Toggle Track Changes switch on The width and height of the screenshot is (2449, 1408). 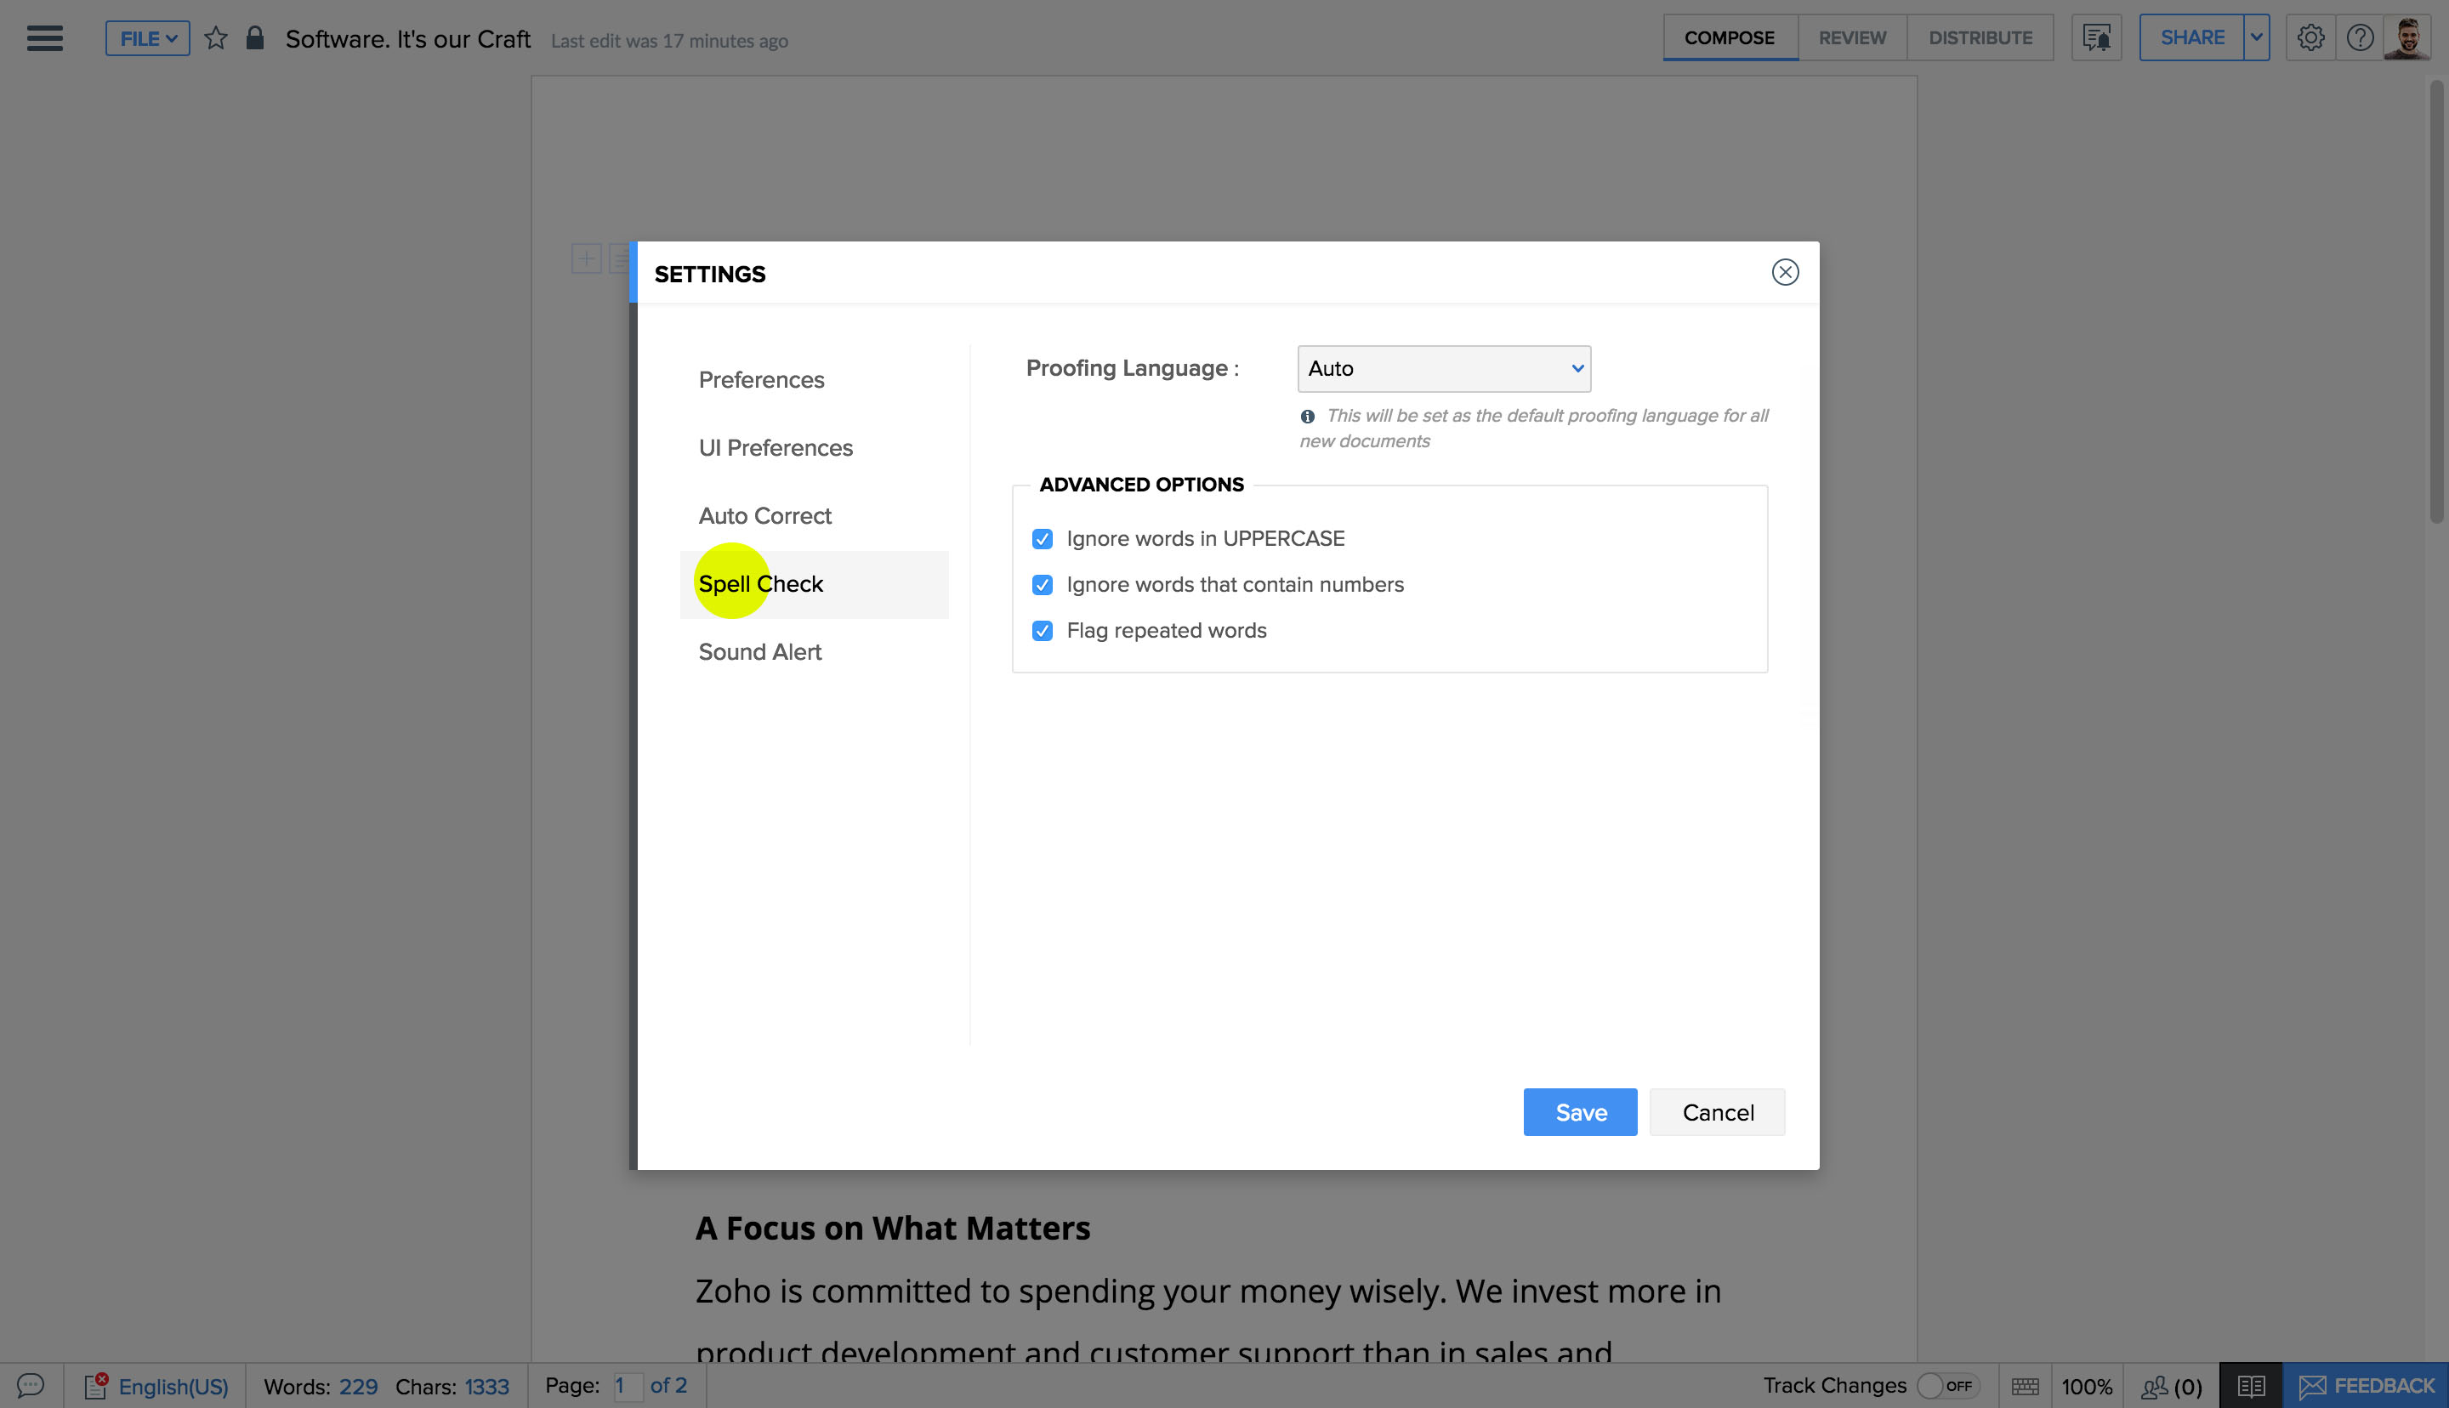pyautogui.click(x=1946, y=1386)
